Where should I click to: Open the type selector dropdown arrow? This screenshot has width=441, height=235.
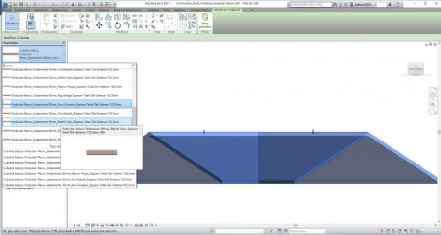pyautogui.click(x=64, y=54)
